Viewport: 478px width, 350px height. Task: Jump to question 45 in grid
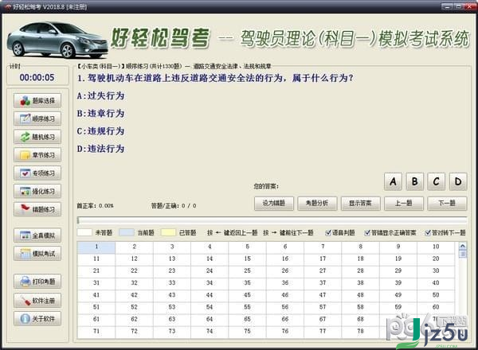[x=247, y=295]
